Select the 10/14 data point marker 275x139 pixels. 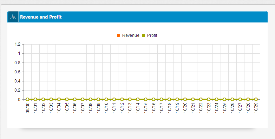tap(138, 99)
